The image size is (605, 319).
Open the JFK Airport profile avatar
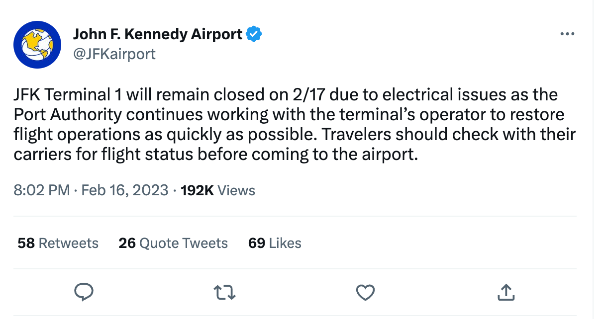click(37, 45)
